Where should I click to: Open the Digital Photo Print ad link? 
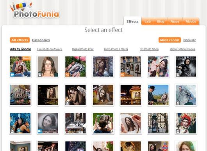tap(83, 49)
